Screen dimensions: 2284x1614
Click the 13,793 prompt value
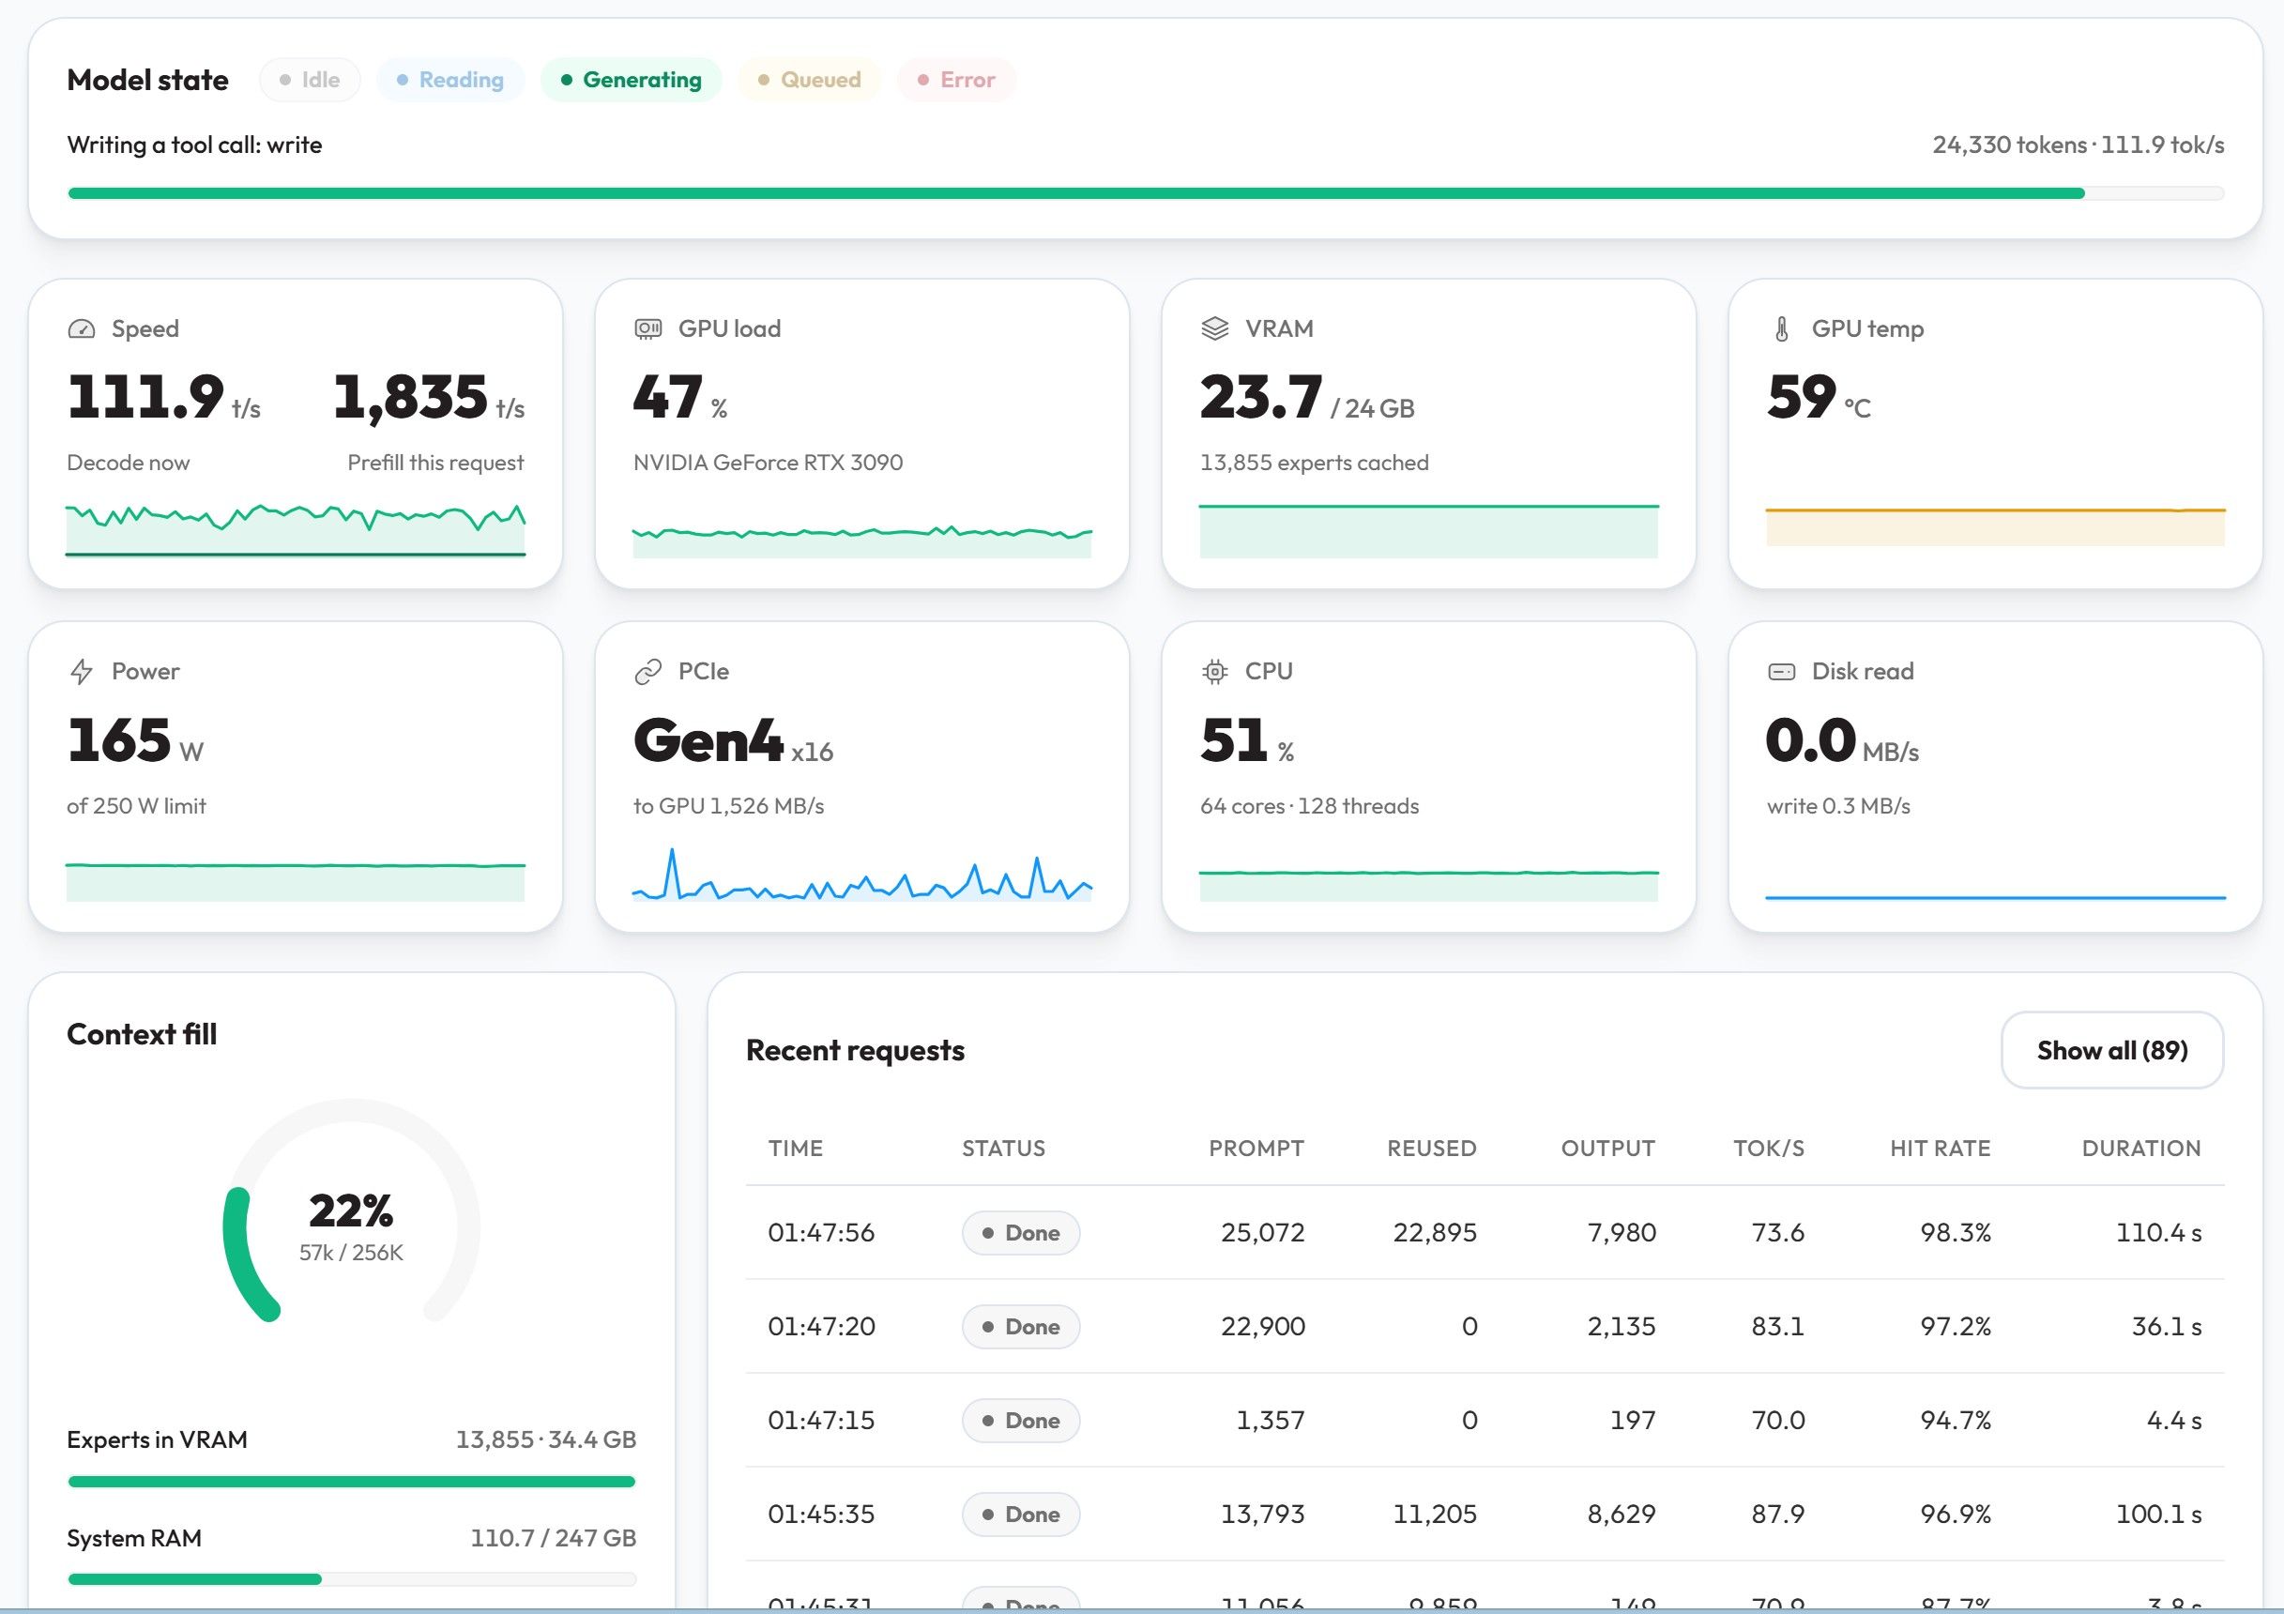(x=1262, y=1514)
